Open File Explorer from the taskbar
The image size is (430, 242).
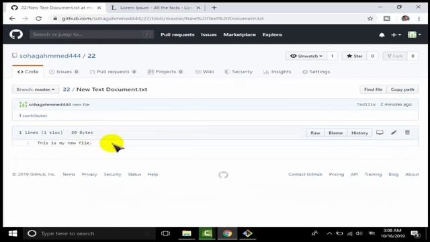(187, 233)
